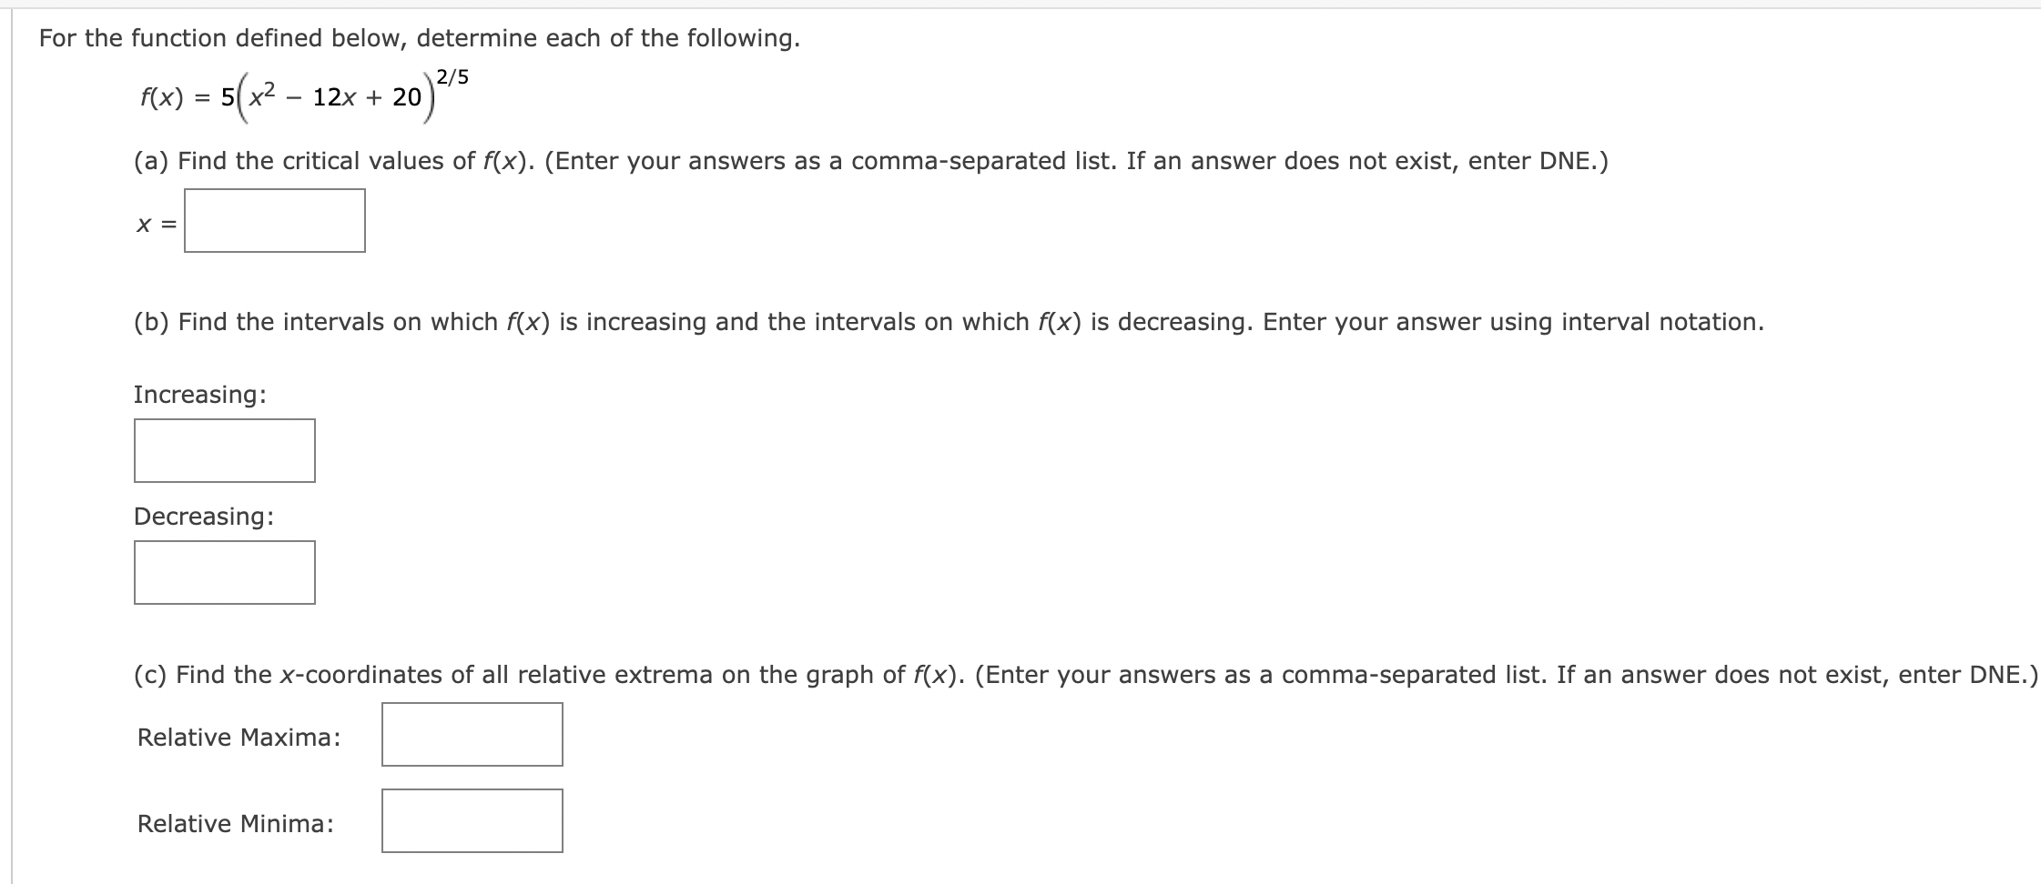Place cursor in the Relative Minima field
The image size is (2041, 884).
(x=472, y=821)
